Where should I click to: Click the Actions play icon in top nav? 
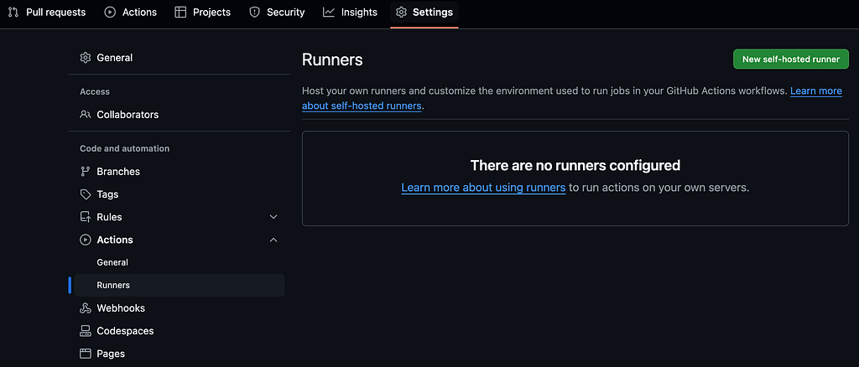click(x=110, y=12)
